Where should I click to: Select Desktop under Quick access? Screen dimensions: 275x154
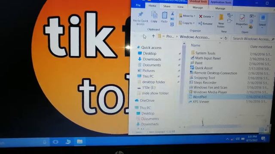point(150,53)
